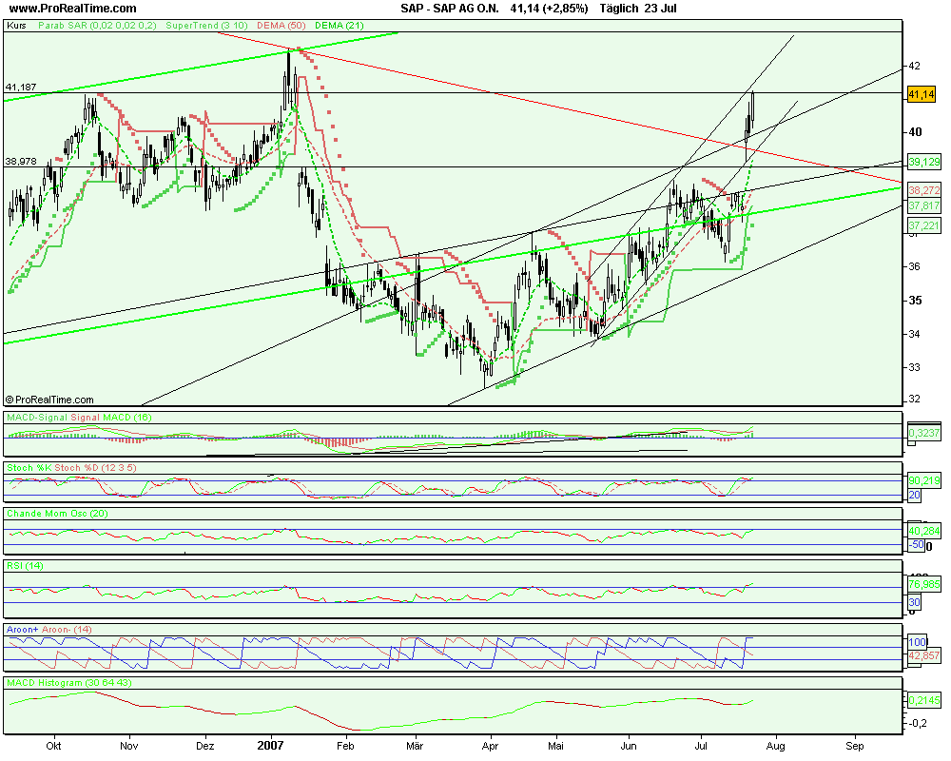Image resolution: width=951 pixels, height=761 pixels.
Task: Click the 2007 label on the time axis
Action: coord(273,748)
